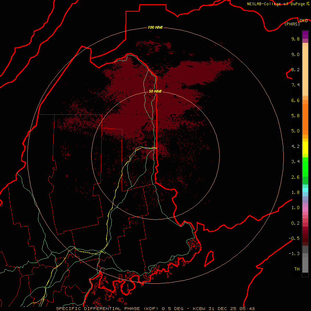Click the [PHAS] units label
The width and height of the screenshot is (311, 311).
point(292,24)
